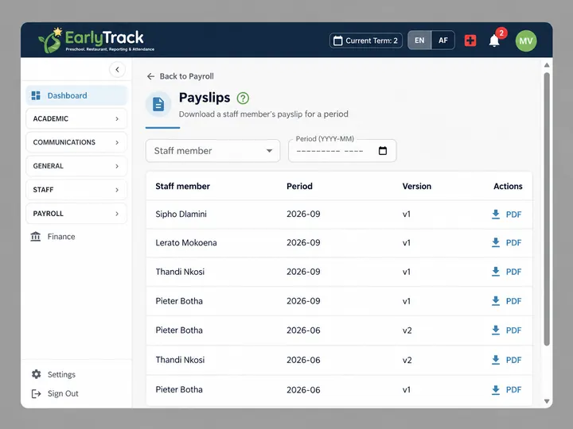This screenshot has width=573, height=429.
Task: Open Finance in the sidebar
Action: 53,237
